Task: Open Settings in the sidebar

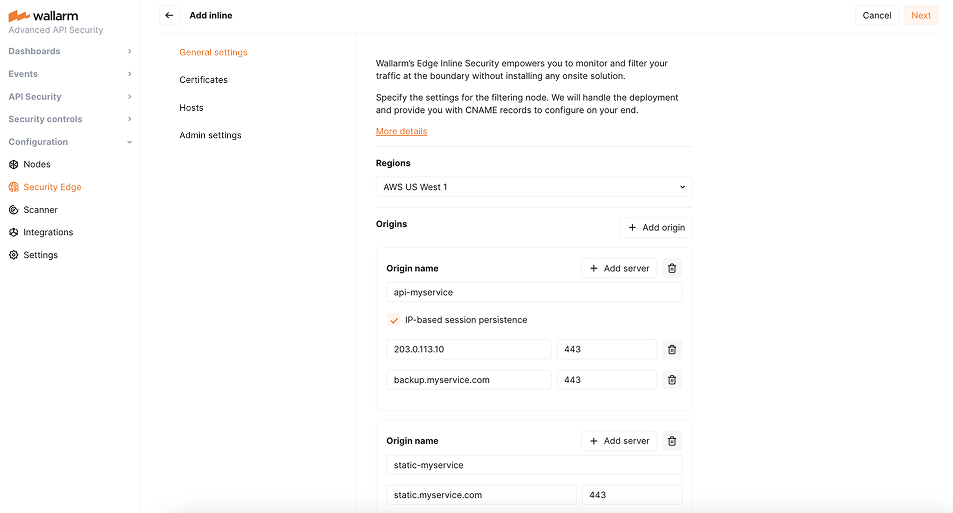Action: pyautogui.click(x=40, y=255)
